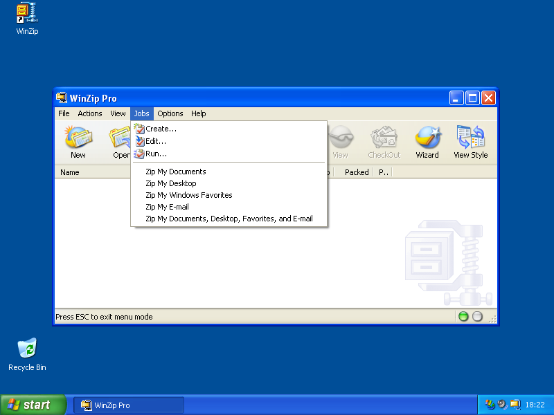Click the New archive toolbar icon
This screenshot has width=554, height=415.
point(78,142)
